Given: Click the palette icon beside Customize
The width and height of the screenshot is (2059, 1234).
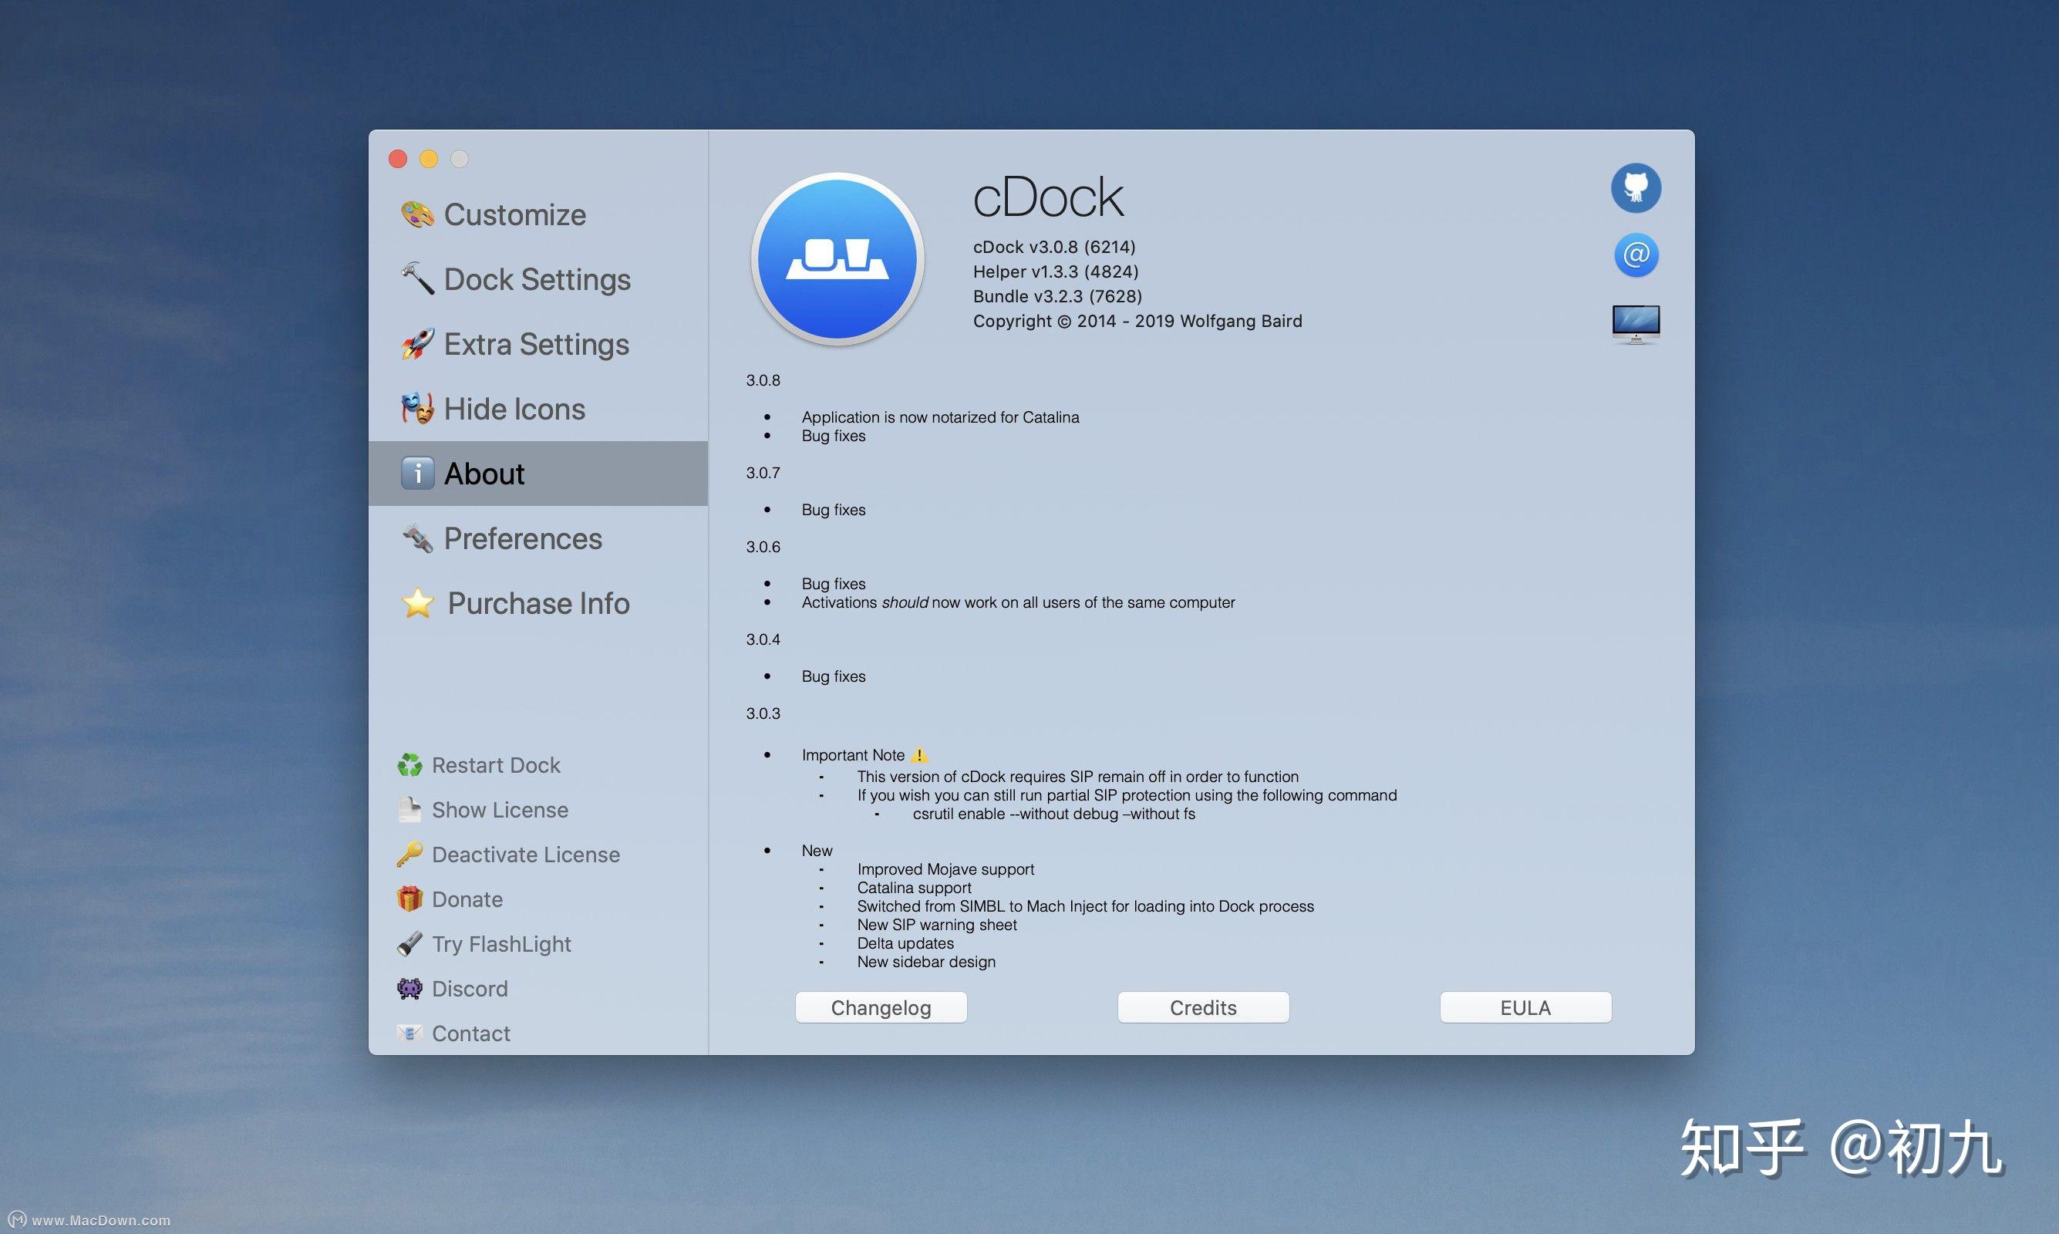Looking at the screenshot, I should tap(417, 214).
